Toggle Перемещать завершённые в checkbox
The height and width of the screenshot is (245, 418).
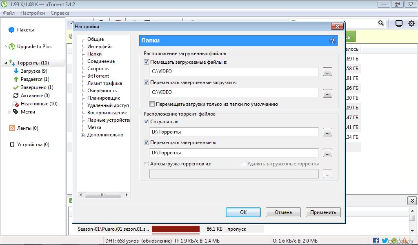[x=146, y=143]
